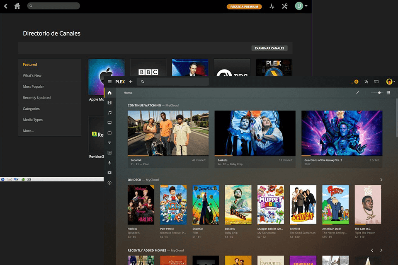Click the Cast icon to stream elsewhere
Screen dimensions: 398x265
pyautogui.click(x=376, y=82)
